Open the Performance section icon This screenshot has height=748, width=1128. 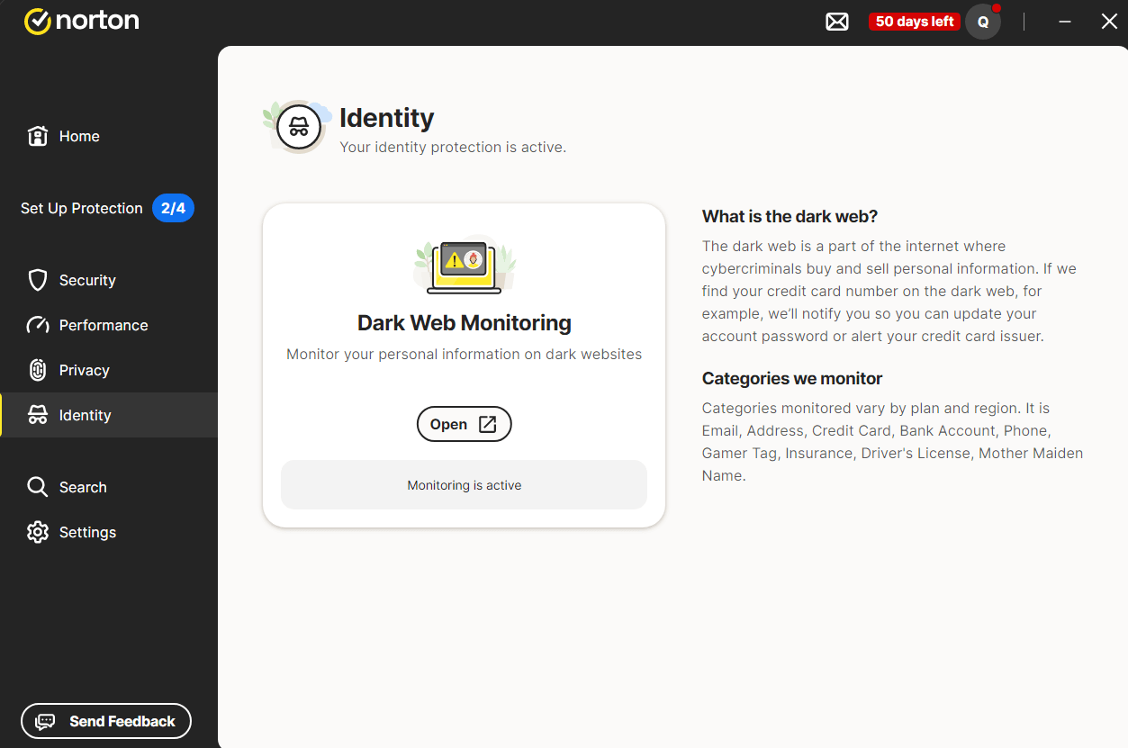(38, 325)
